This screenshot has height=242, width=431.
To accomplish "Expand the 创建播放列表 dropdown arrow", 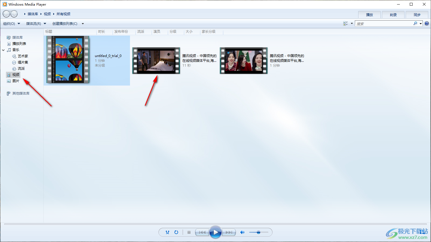I will pos(83,24).
